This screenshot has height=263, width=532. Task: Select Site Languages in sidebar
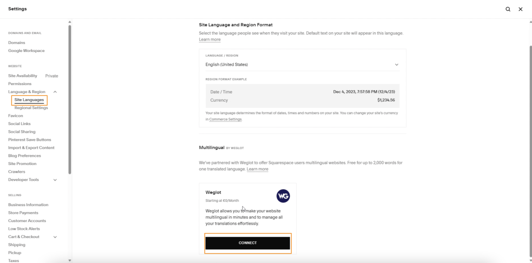(x=29, y=100)
